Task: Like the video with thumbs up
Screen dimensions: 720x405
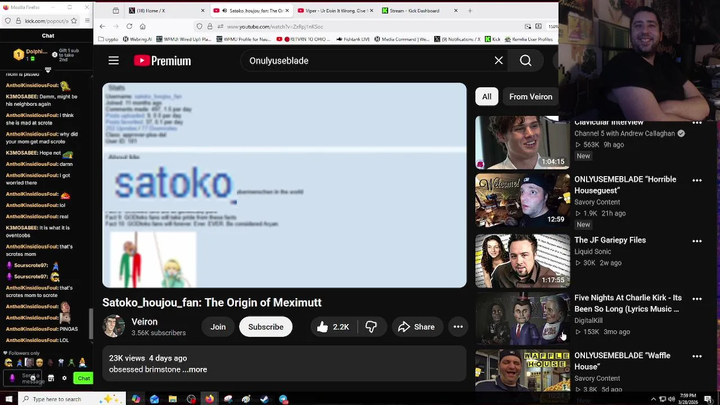Action: click(x=333, y=327)
